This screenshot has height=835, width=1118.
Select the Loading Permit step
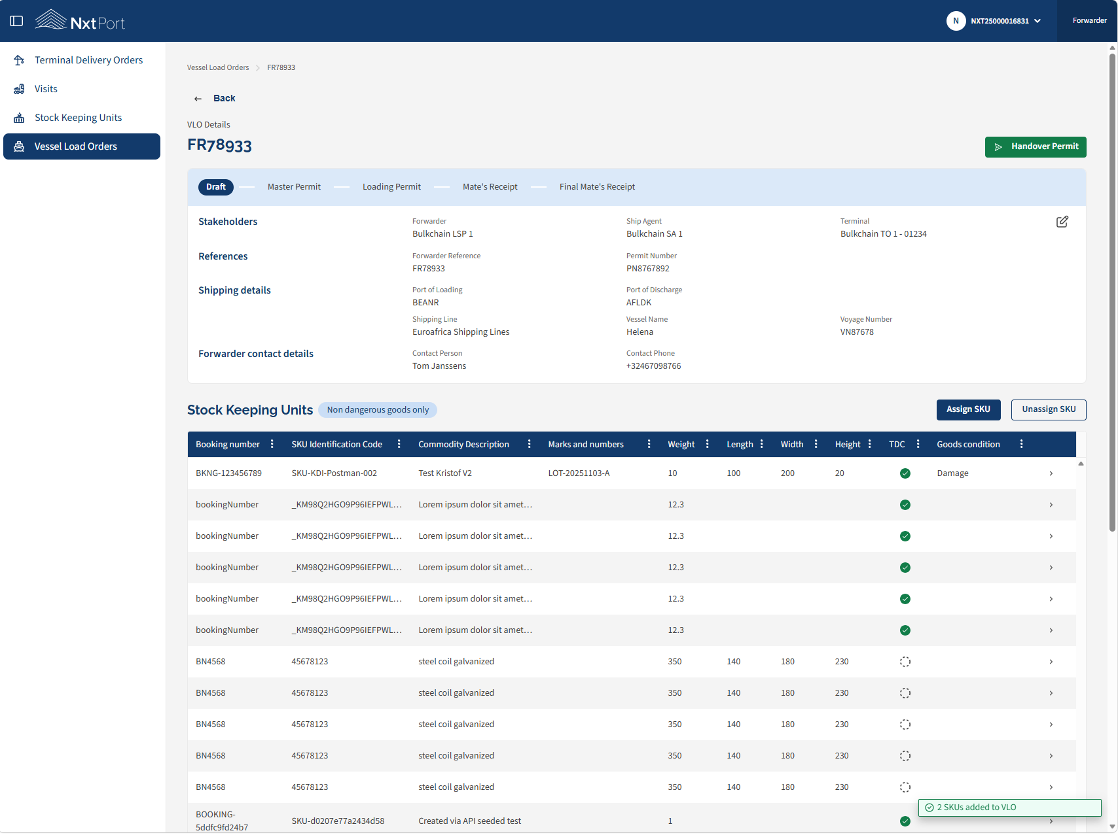click(391, 187)
